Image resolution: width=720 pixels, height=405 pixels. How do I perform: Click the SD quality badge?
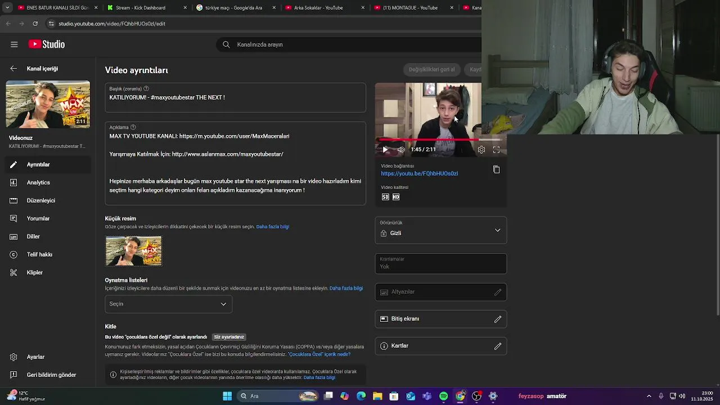click(x=385, y=197)
